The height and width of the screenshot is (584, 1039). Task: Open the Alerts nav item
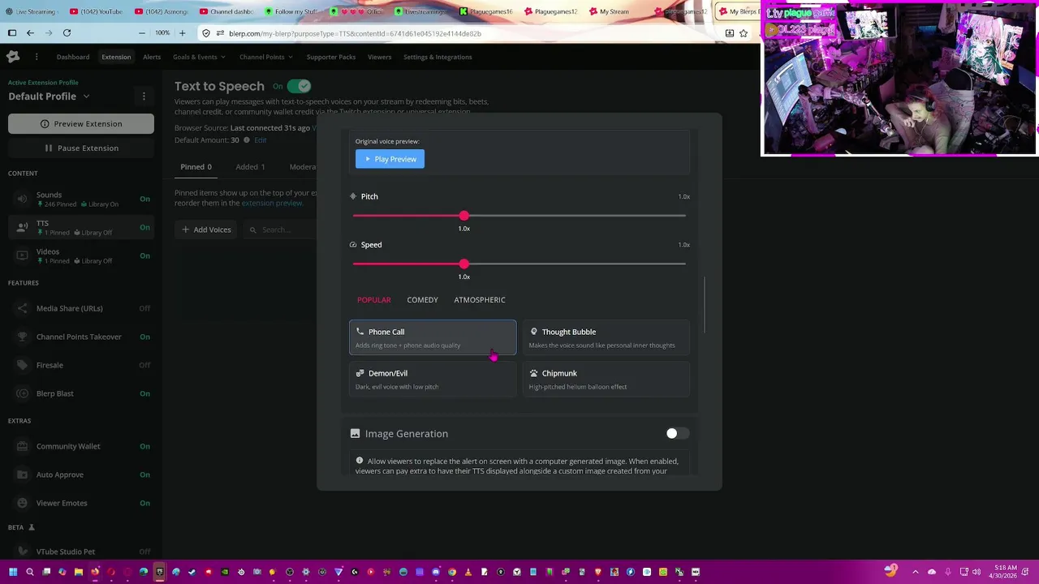click(x=152, y=57)
